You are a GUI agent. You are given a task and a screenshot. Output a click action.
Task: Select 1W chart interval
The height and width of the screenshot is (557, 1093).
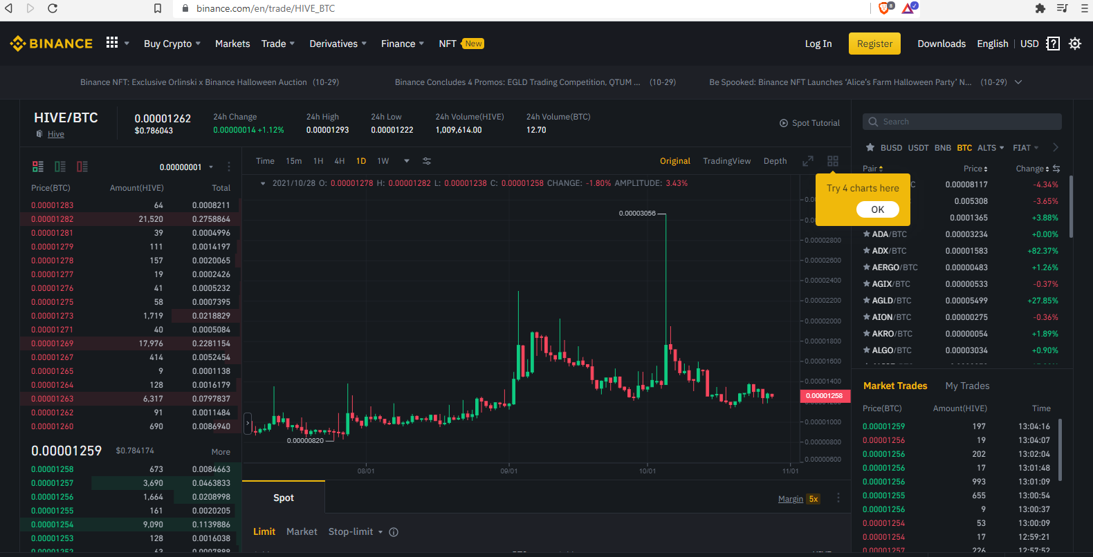point(383,161)
